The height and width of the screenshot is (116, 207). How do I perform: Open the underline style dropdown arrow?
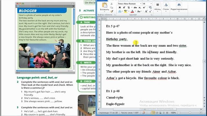[x=132, y=7]
